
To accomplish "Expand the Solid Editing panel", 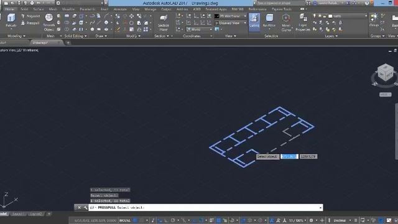I will 75,36.
